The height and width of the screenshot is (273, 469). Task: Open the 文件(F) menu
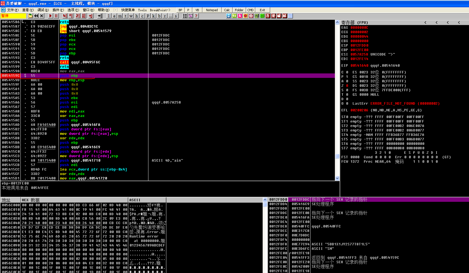pos(13,10)
